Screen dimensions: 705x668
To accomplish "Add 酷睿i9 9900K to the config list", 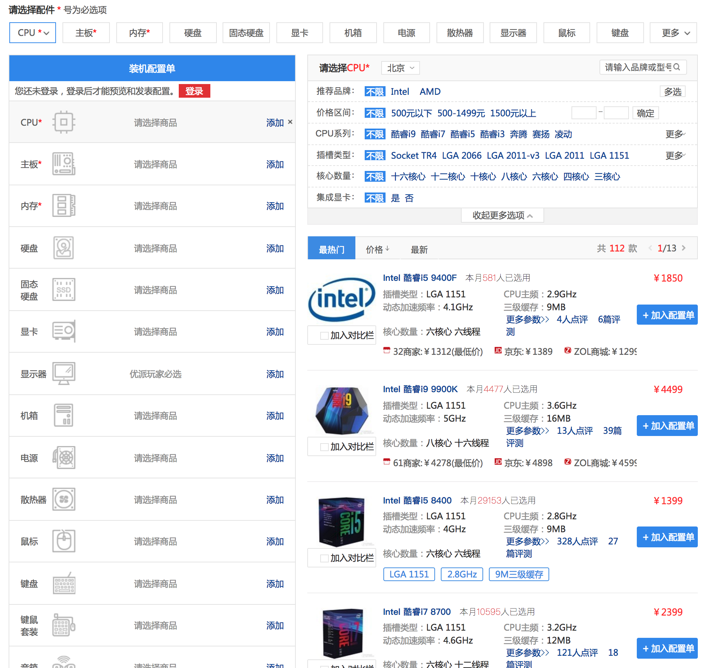I will [667, 426].
